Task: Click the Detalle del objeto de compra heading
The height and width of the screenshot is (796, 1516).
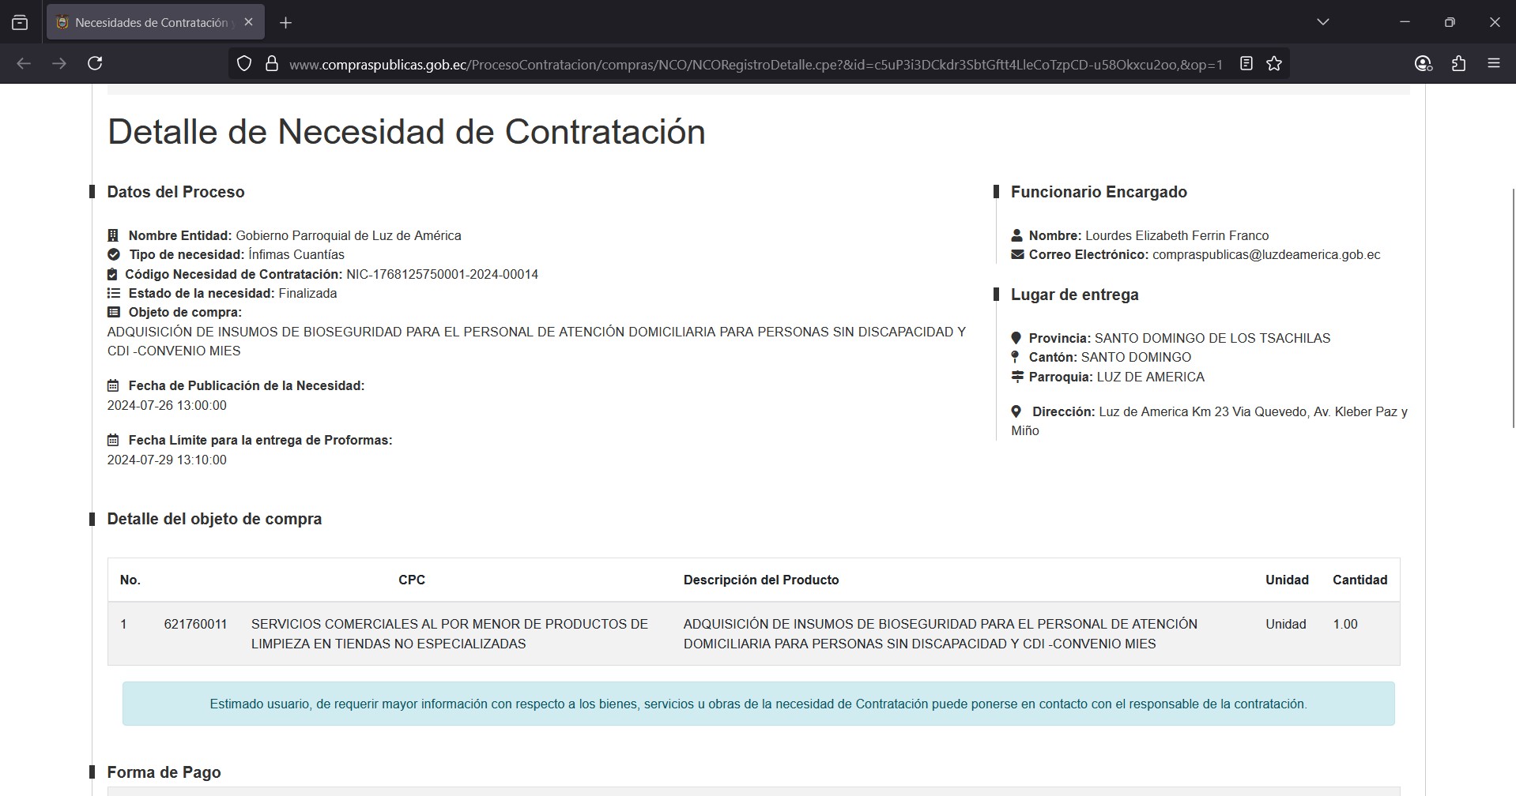Action: (214, 519)
